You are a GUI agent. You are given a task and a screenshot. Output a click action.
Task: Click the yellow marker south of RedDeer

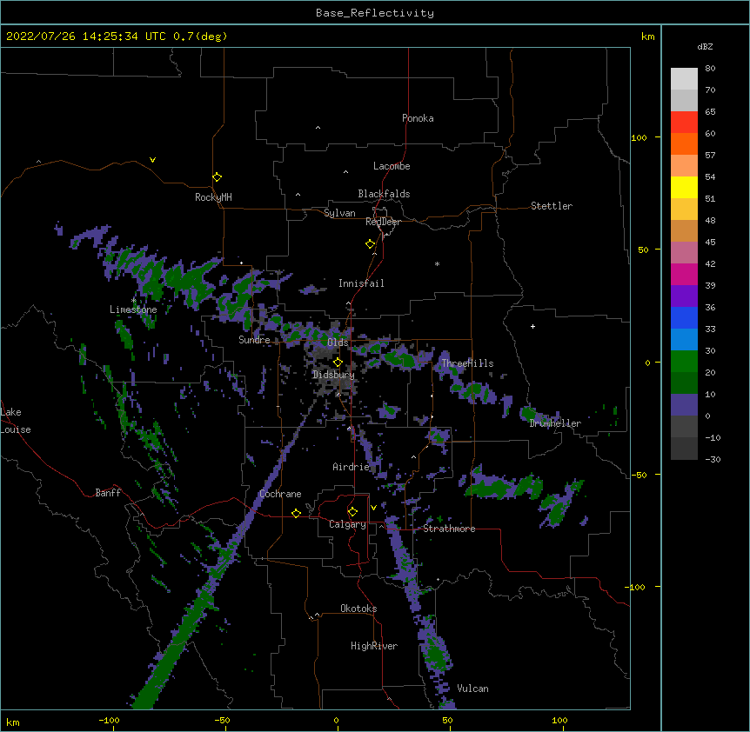pyautogui.click(x=370, y=244)
